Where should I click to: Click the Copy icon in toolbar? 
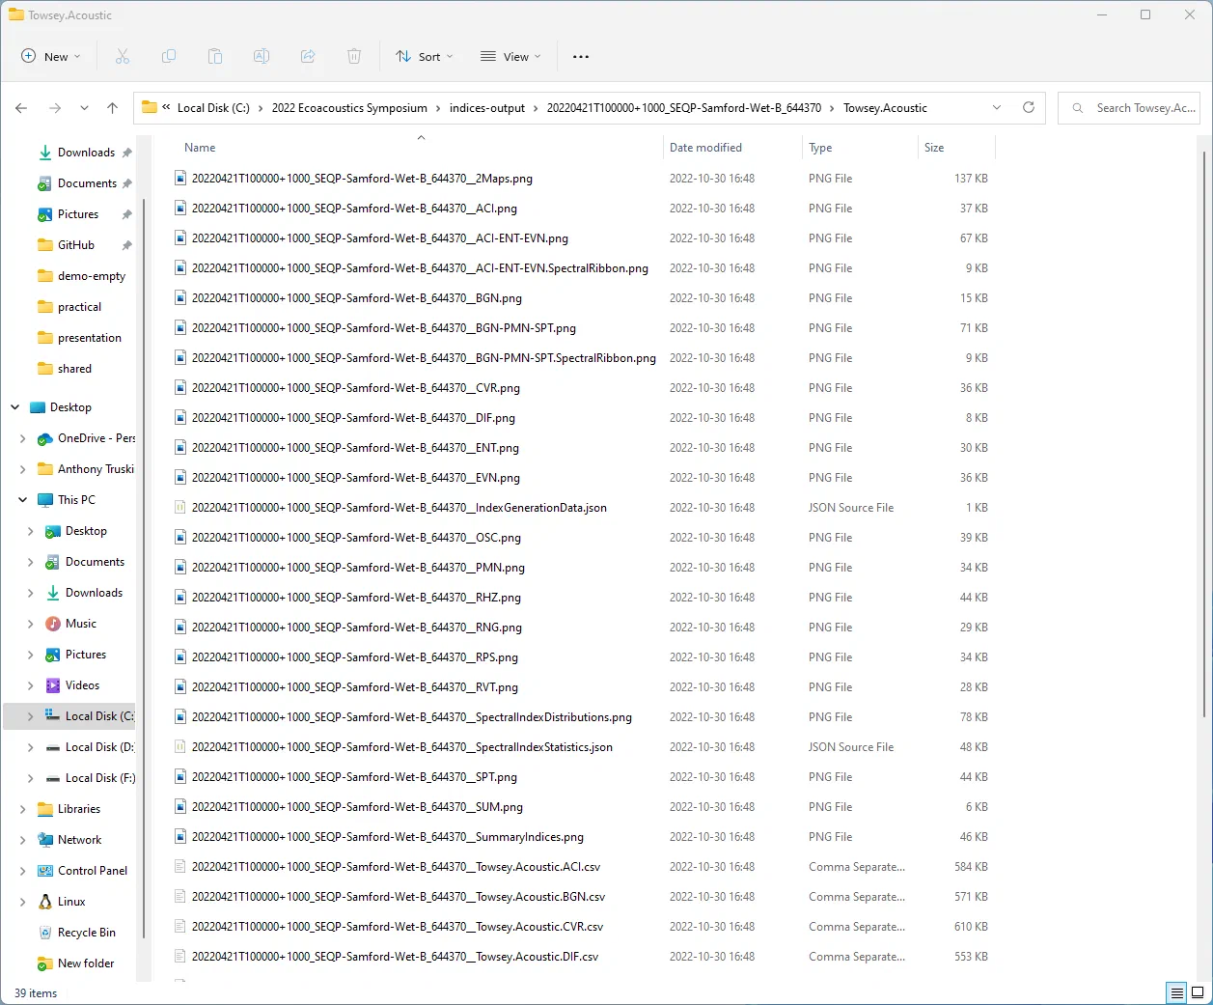pos(169,56)
